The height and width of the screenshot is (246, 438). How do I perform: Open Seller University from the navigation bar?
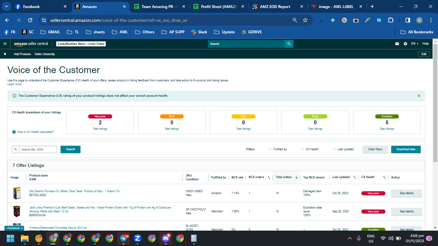click(45, 54)
